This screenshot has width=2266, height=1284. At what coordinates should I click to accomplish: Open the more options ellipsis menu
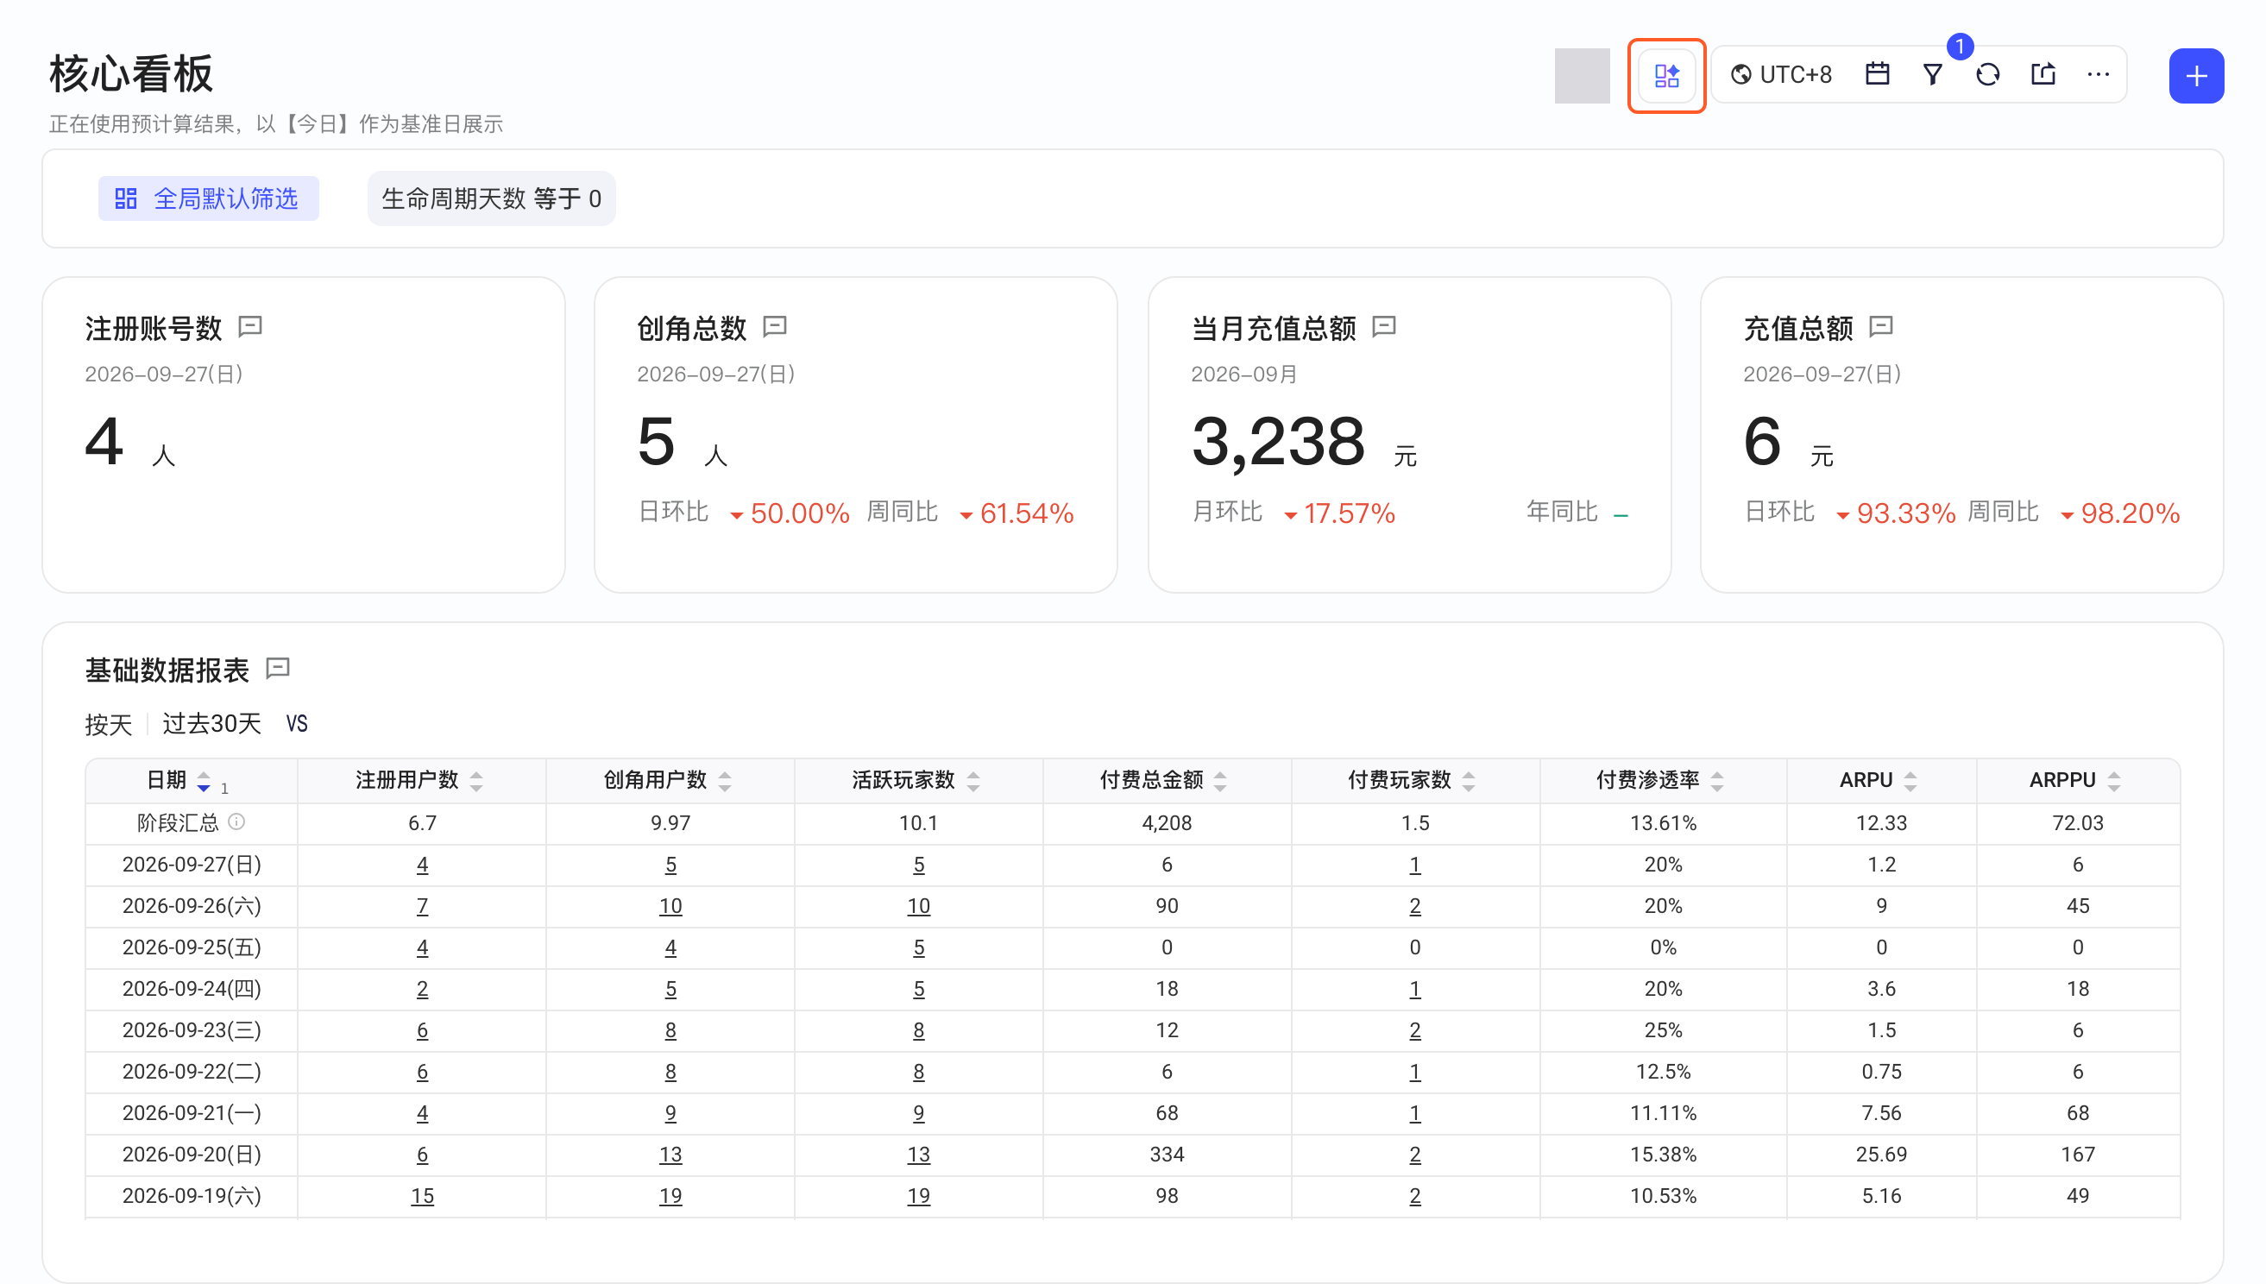pyautogui.click(x=2098, y=75)
